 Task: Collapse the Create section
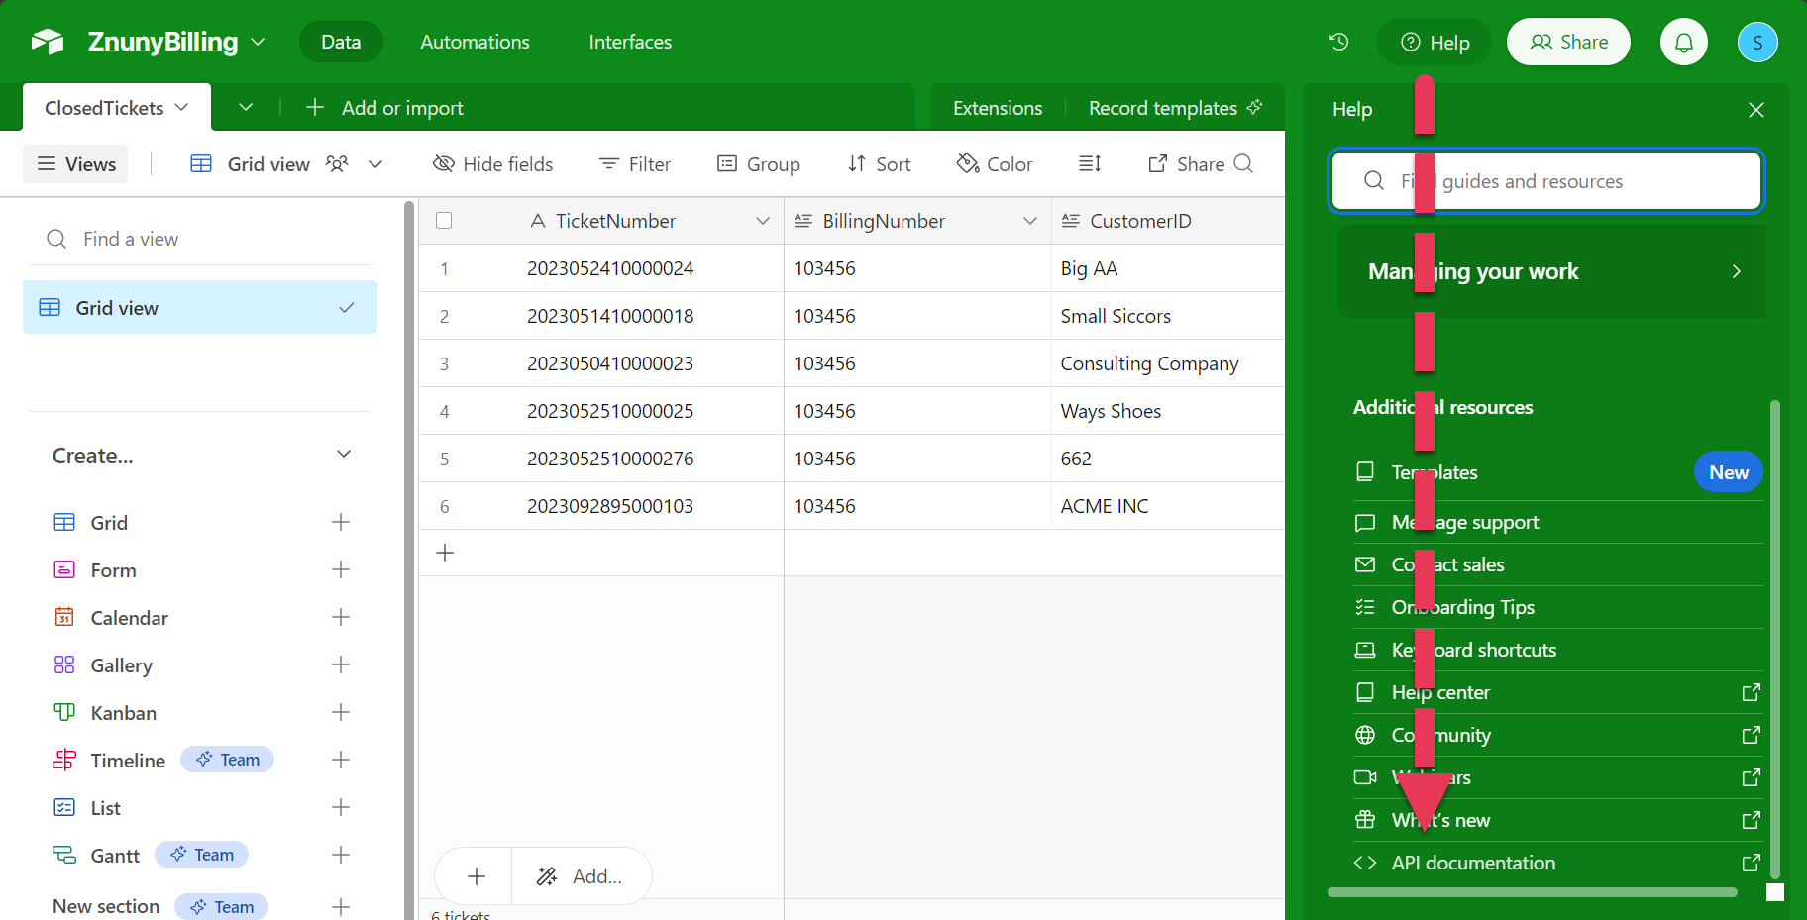[344, 455]
